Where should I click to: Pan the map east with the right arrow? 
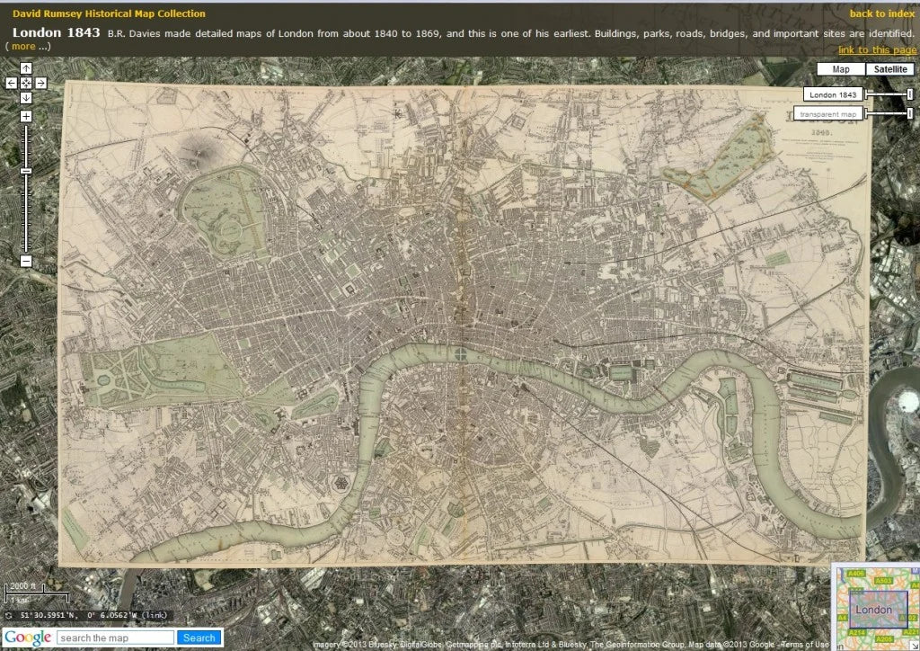(x=40, y=84)
